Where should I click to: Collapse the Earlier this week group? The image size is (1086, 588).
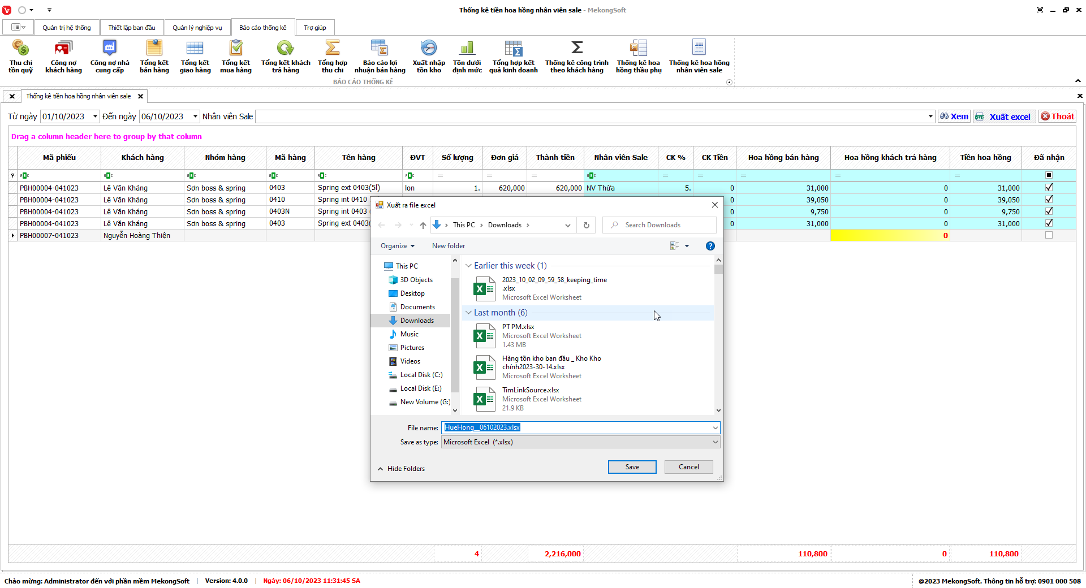pyautogui.click(x=468, y=266)
